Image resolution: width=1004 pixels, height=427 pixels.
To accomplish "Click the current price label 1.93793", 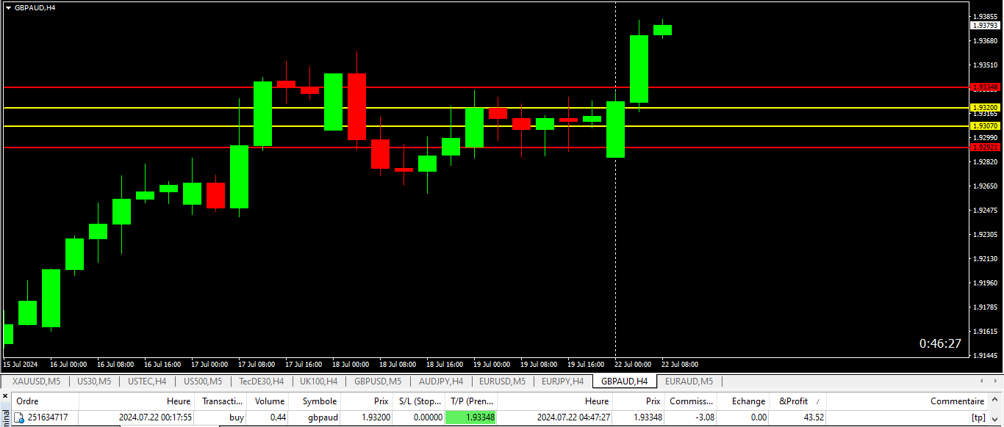I will [x=985, y=26].
